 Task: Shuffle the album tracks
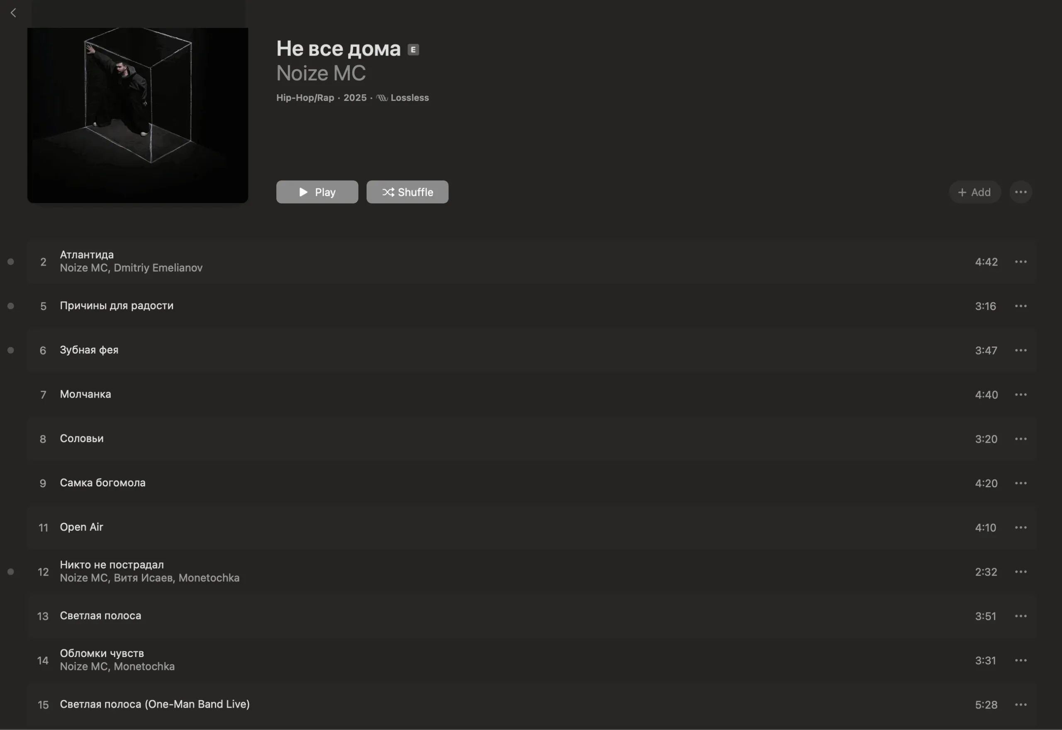pyautogui.click(x=407, y=192)
